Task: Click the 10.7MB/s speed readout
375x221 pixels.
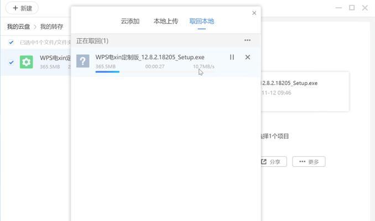Action: pos(204,66)
